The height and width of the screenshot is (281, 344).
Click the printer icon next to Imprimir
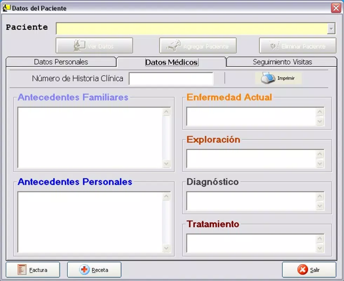[x=268, y=78]
